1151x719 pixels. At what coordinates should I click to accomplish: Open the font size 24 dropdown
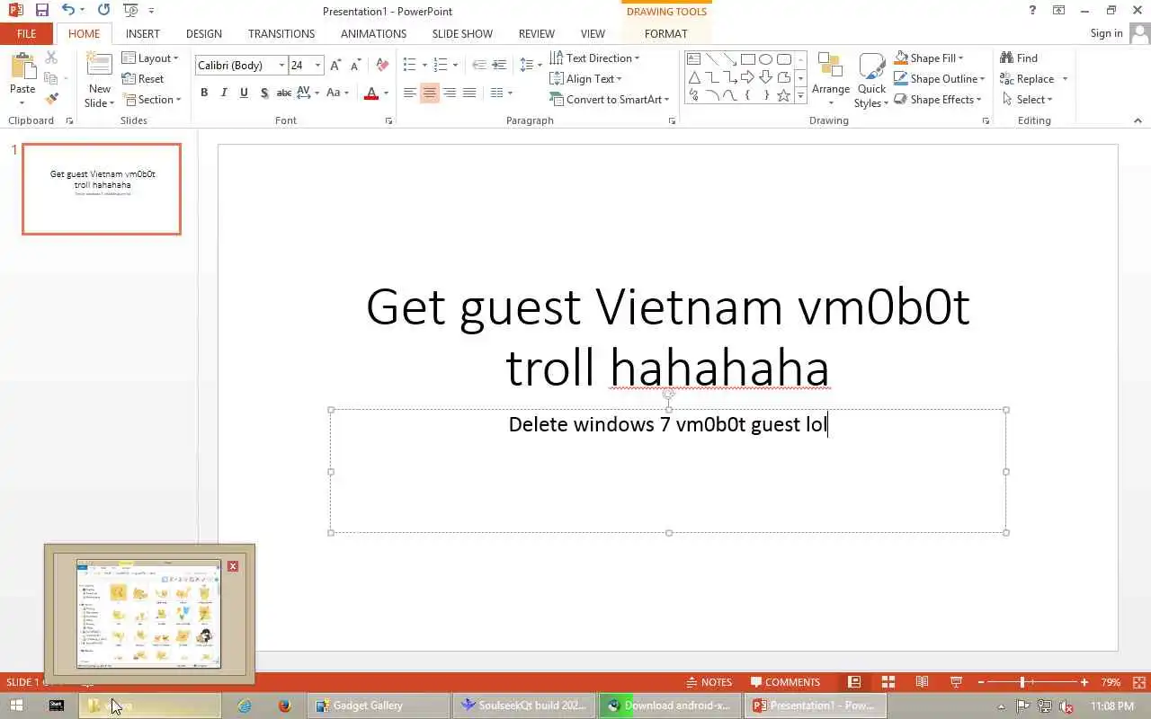coord(317,66)
